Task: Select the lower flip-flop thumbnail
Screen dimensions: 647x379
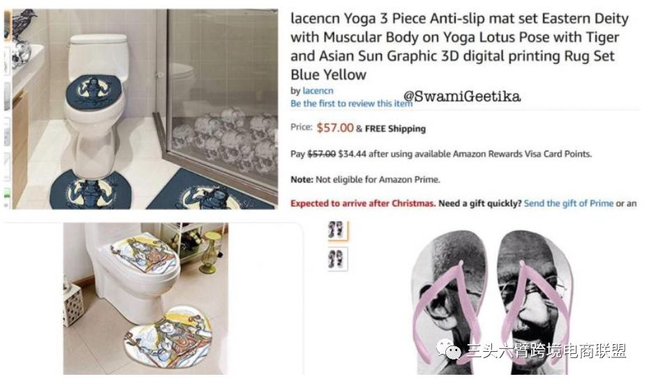Action: click(338, 259)
